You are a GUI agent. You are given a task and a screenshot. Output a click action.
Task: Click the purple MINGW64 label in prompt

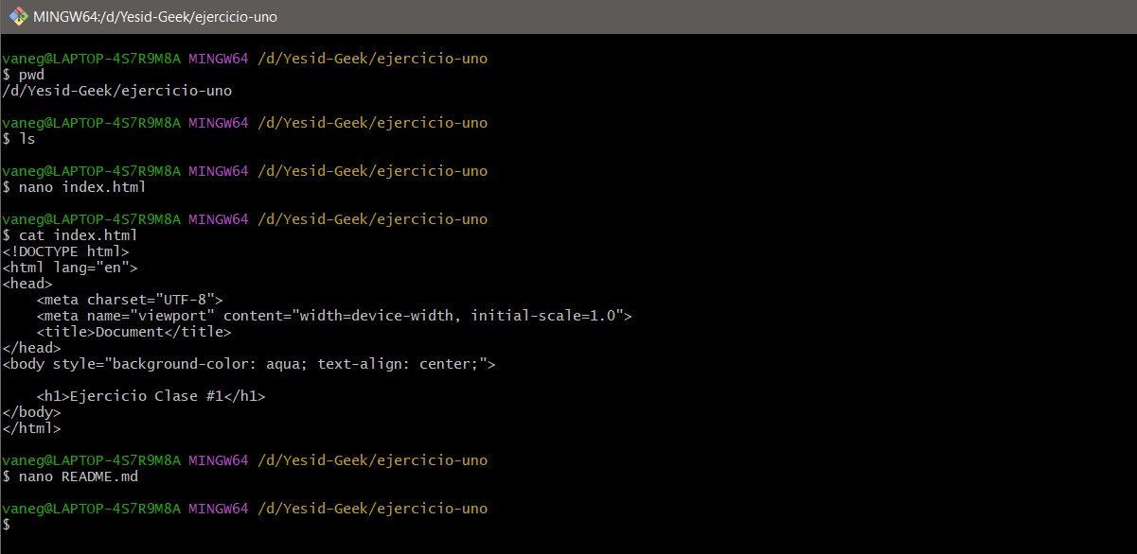click(x=219, y=58)
